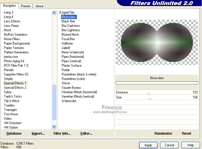Select the Navigator tab
Viewport: 202px width, 149px height.
(x=9, y=6)
